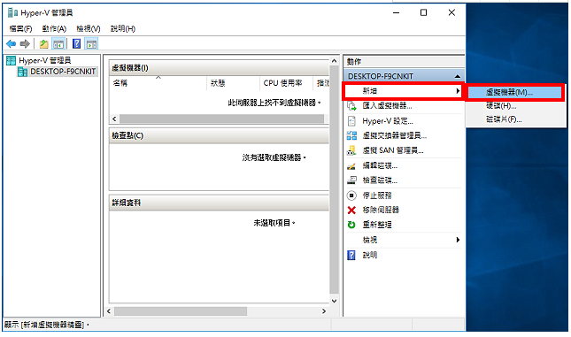Click the bottom horizontal scrollbar thumb
The width and height of the screenshot is (571, 337).
(181, 311)
